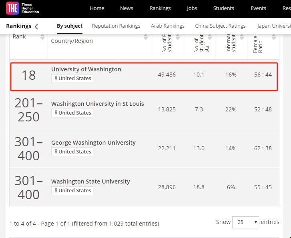This screenshot has height=238, width=291.
Task: Open Washington University in St Louis link
Action: (x=97, y=104)
